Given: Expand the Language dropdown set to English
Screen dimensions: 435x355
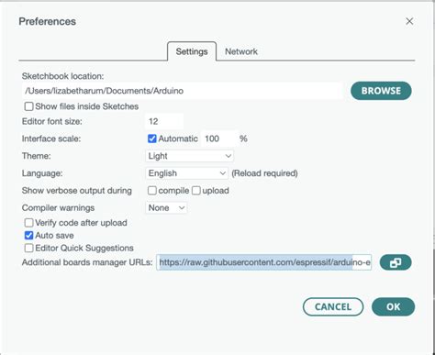Looking at the screenshot, I should click(x=186, y=173).
